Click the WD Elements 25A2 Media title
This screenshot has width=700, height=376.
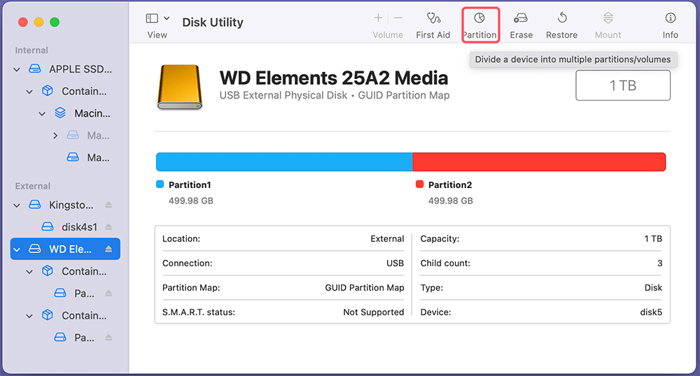pyautogui.click(x=334, y=78)
